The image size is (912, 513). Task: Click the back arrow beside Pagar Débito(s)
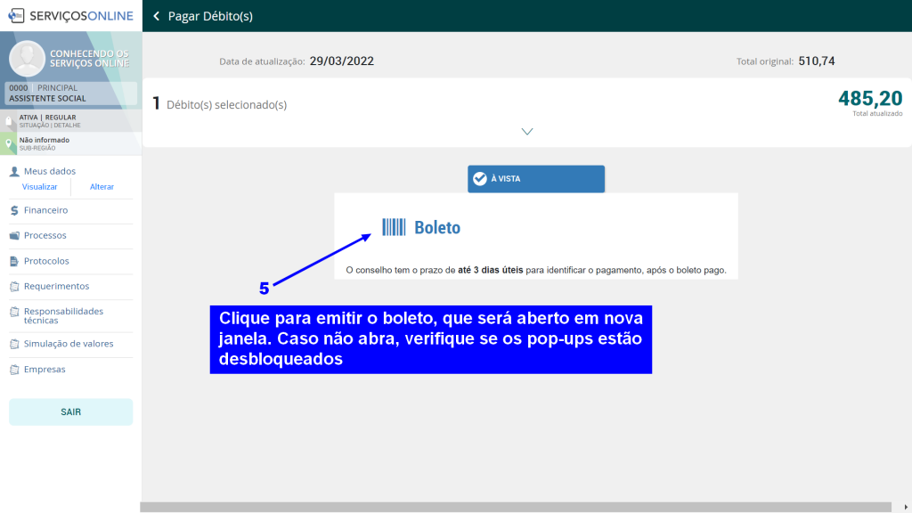click(x=157, y=16)
